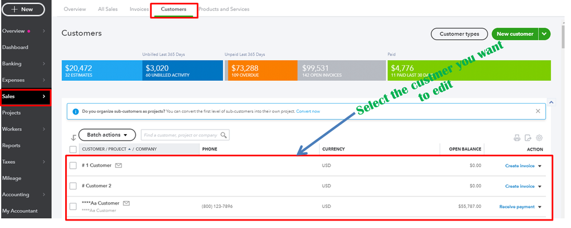Open the action dropdown arrow for # Customer 2

[x=540, y=186]
